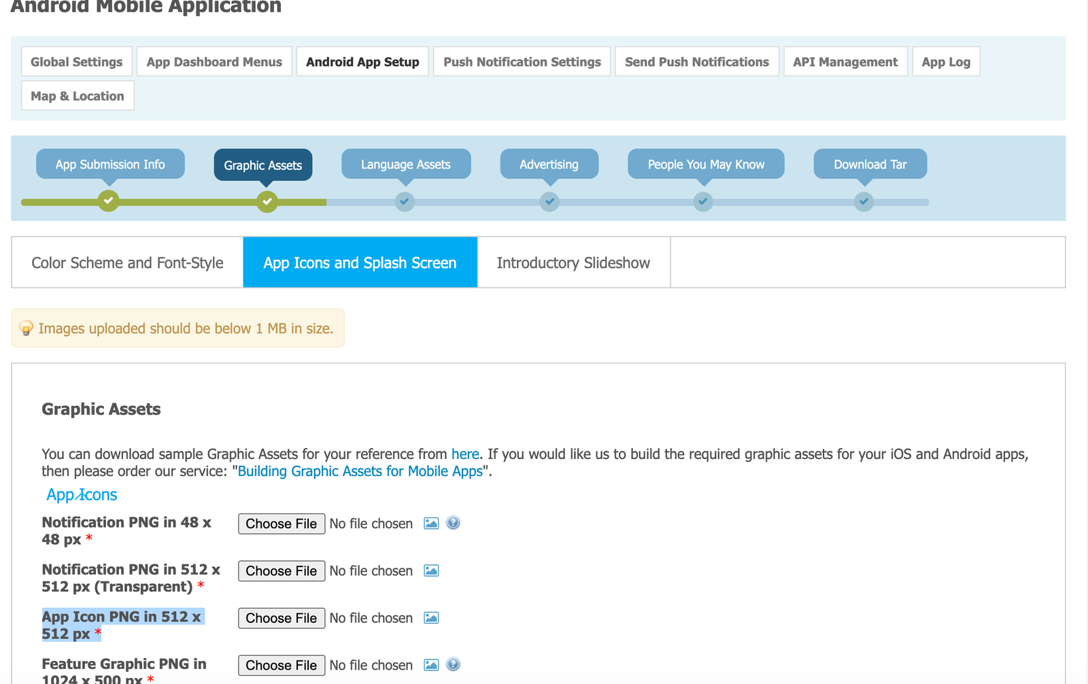
Task: Select the Advertising wizard step
Action: point(549,165)
